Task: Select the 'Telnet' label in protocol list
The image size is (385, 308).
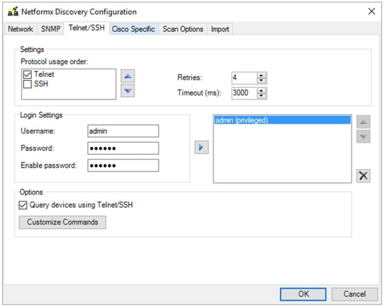Action: coord(44,74)
